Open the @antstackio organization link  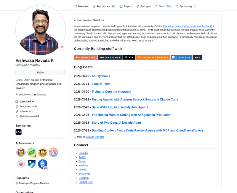click(27, 101)
